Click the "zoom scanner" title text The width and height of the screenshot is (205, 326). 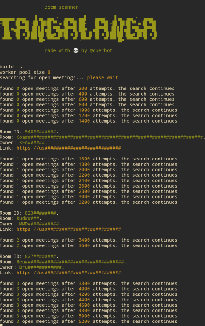(61, 7)
